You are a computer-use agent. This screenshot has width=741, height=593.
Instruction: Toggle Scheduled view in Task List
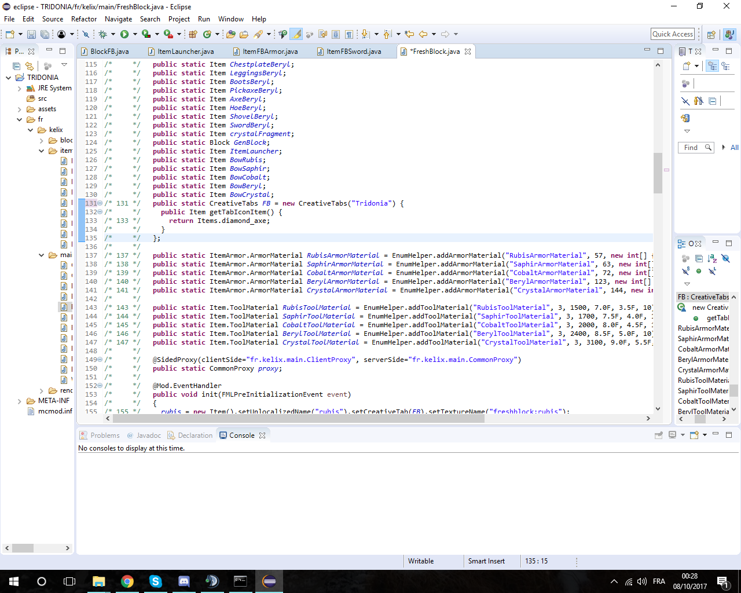point(725,66)
